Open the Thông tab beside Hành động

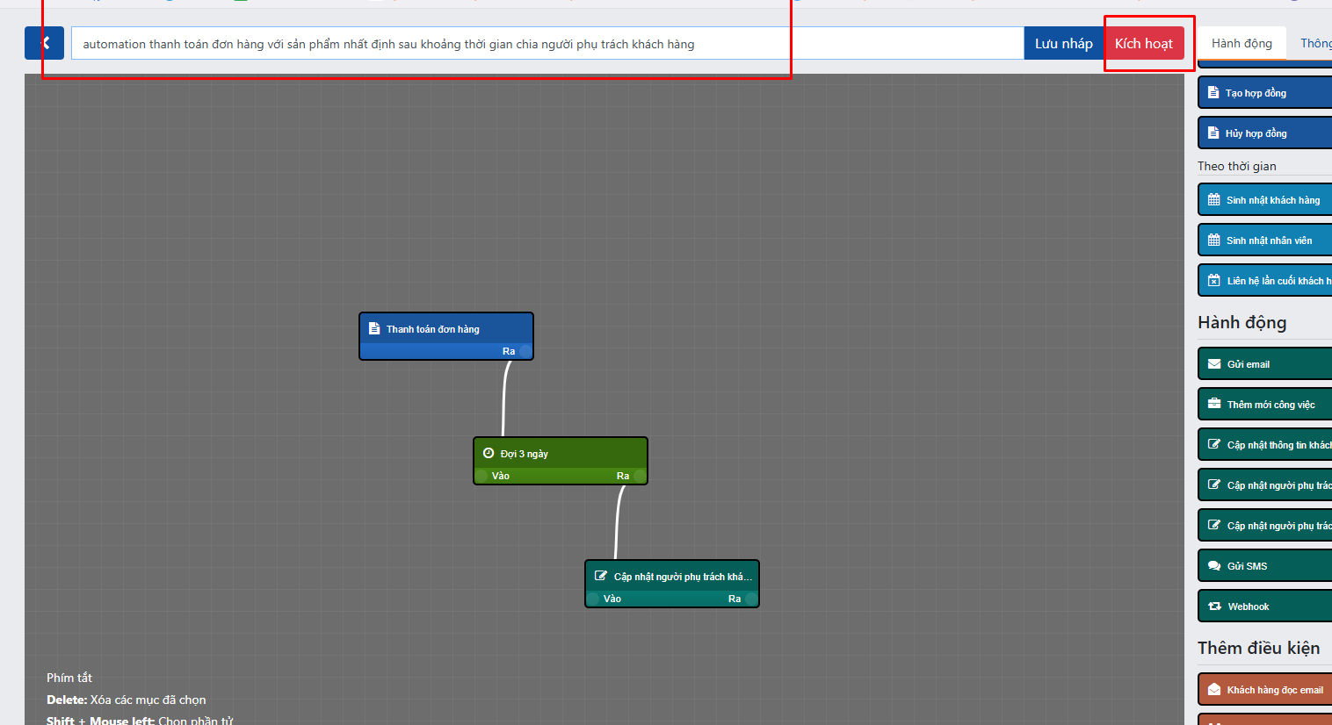(x=1315, y=44)
